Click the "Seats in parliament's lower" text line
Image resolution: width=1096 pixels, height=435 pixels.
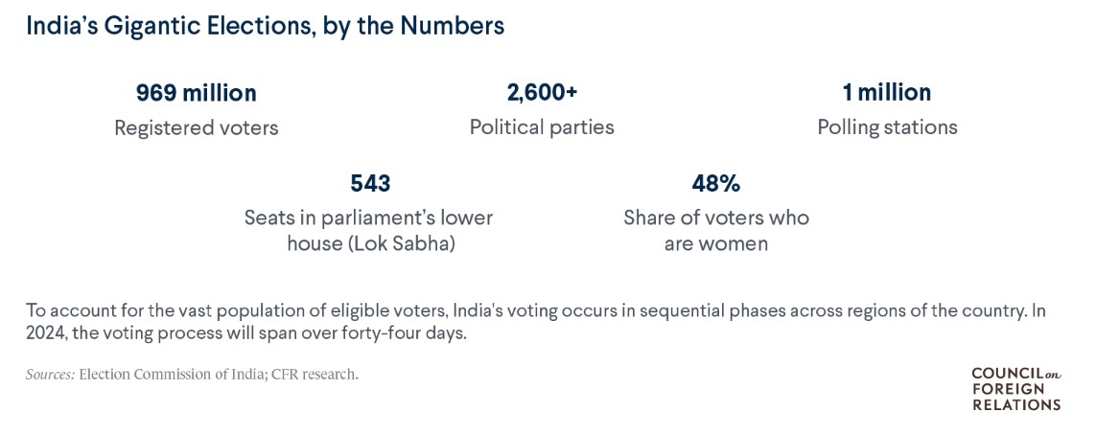click(x=368, y=217)
